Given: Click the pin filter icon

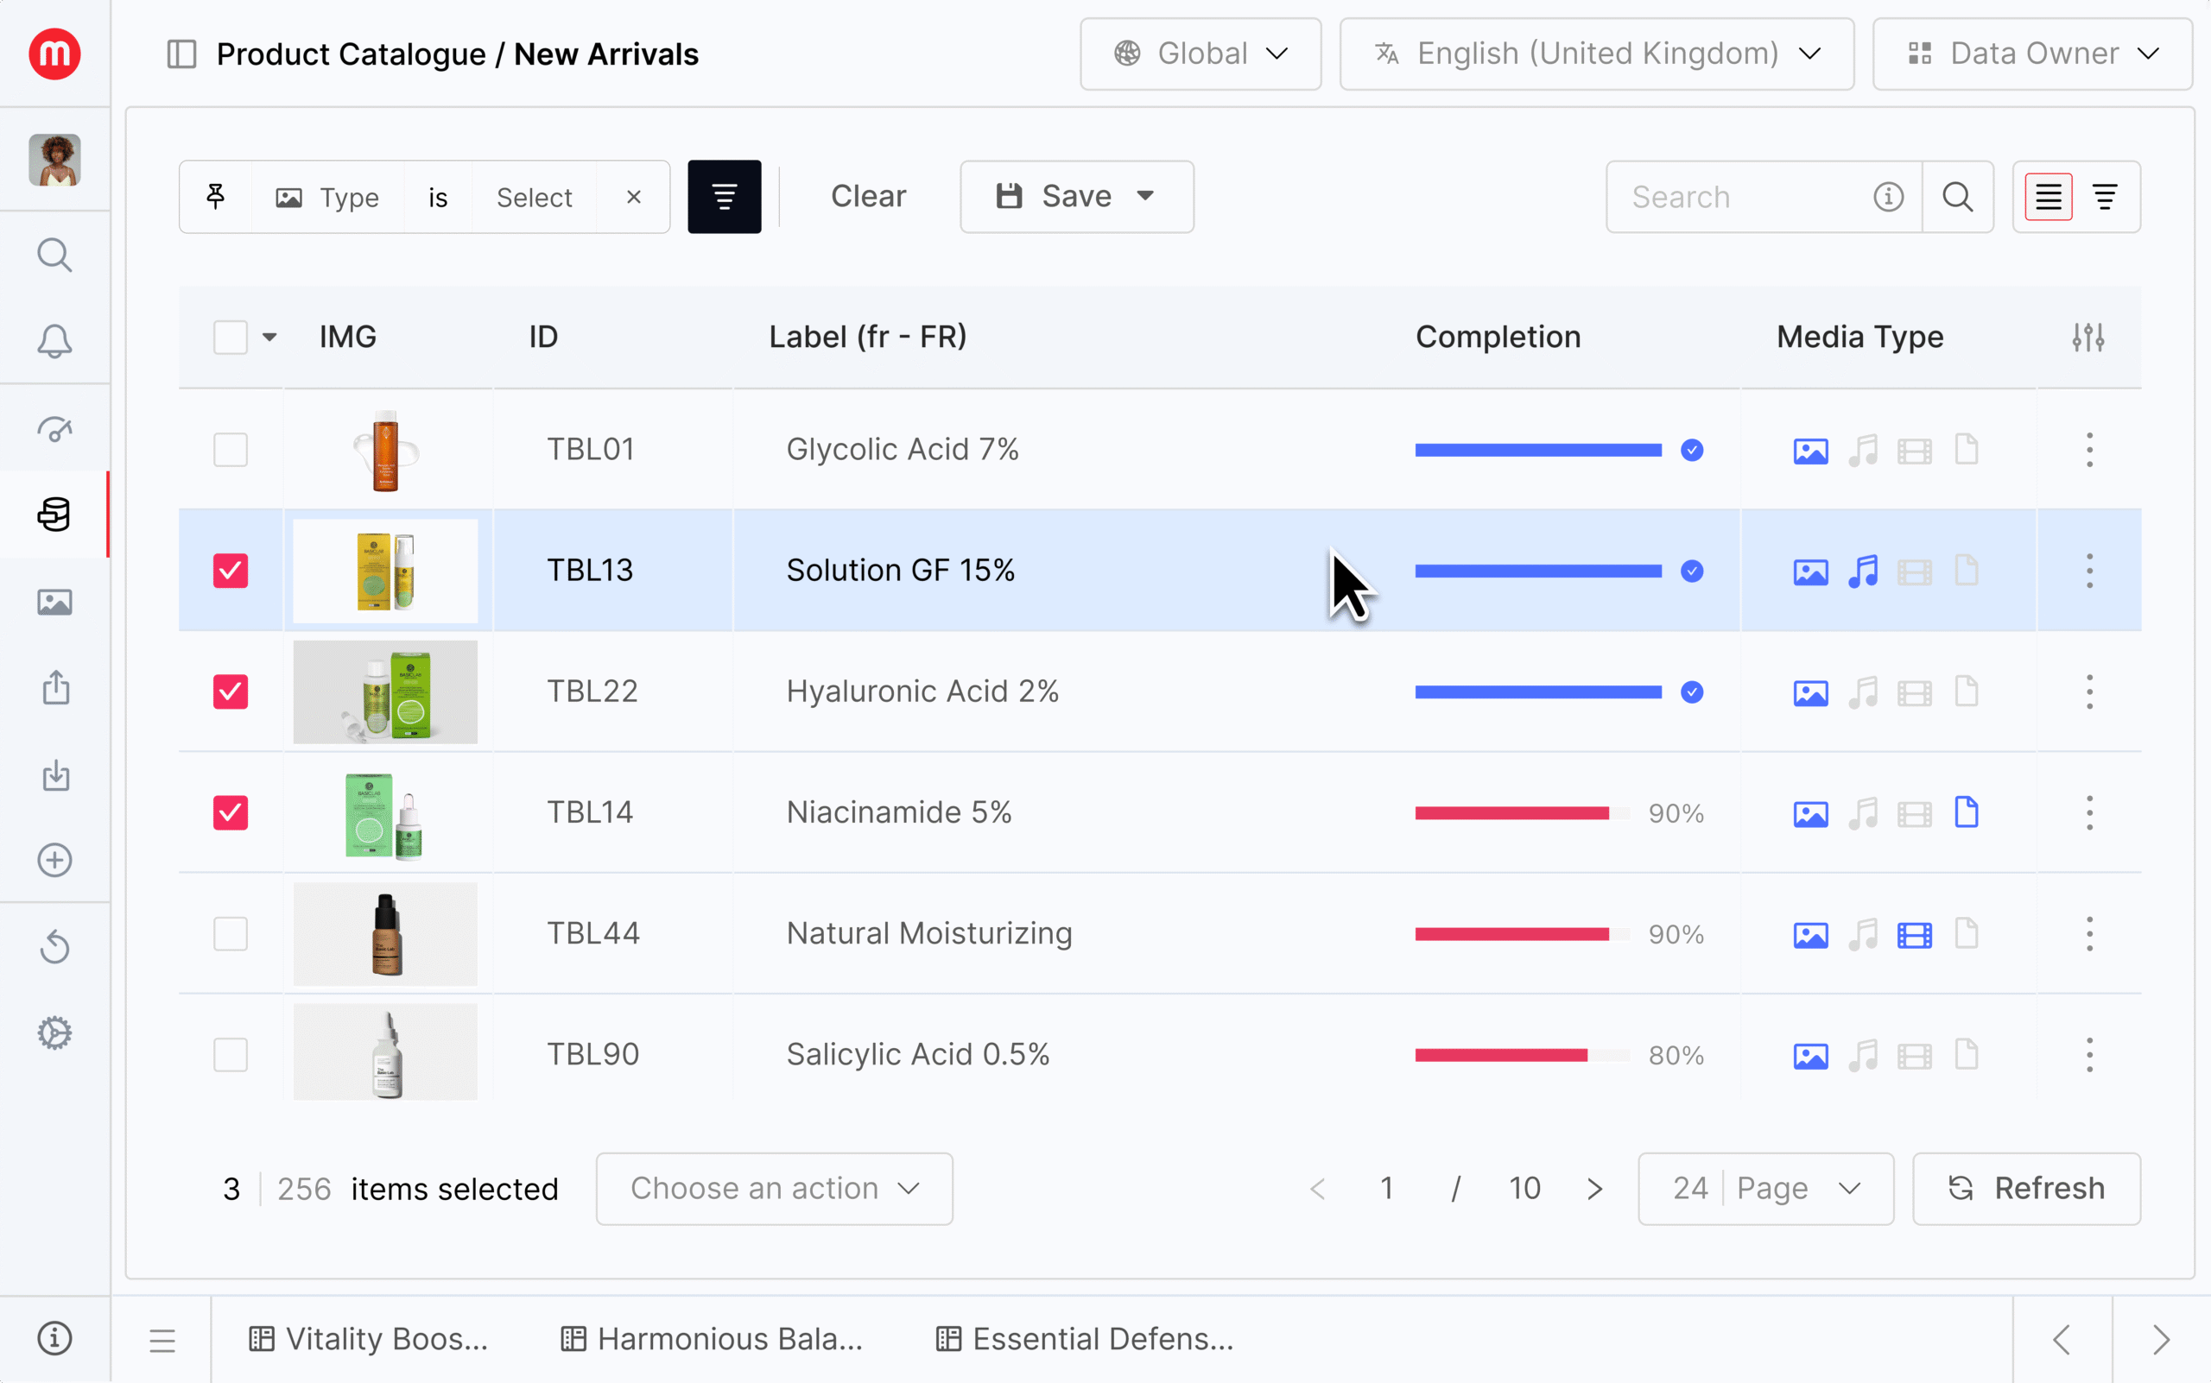Looking at the screenshot, I should point(216,197).
